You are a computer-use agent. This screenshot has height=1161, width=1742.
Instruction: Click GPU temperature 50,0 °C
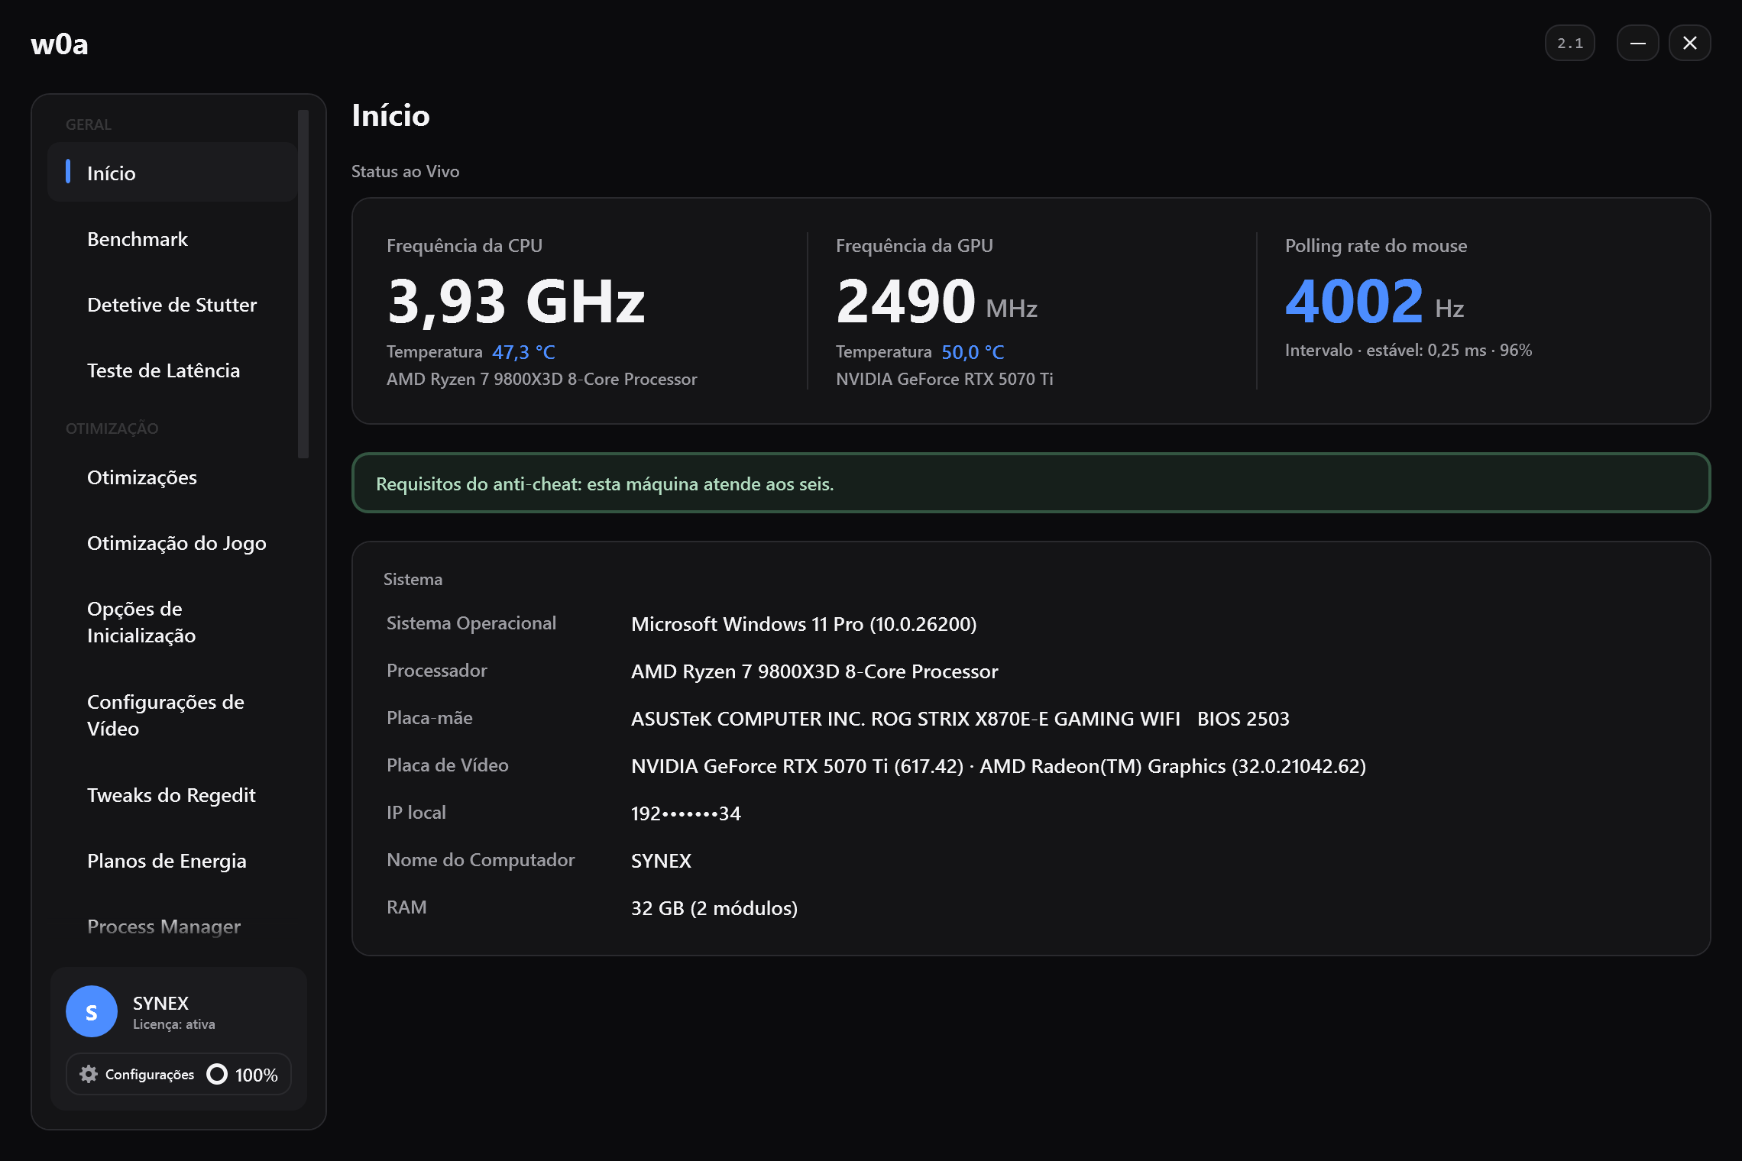(973, 352)
